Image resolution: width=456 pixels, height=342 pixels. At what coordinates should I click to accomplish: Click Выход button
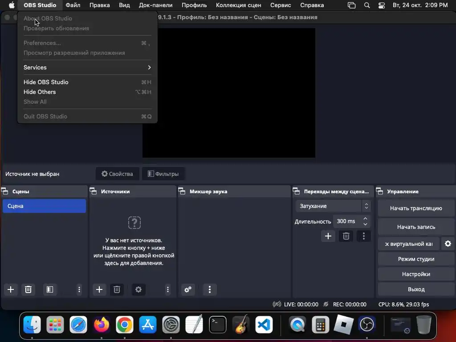416,289
